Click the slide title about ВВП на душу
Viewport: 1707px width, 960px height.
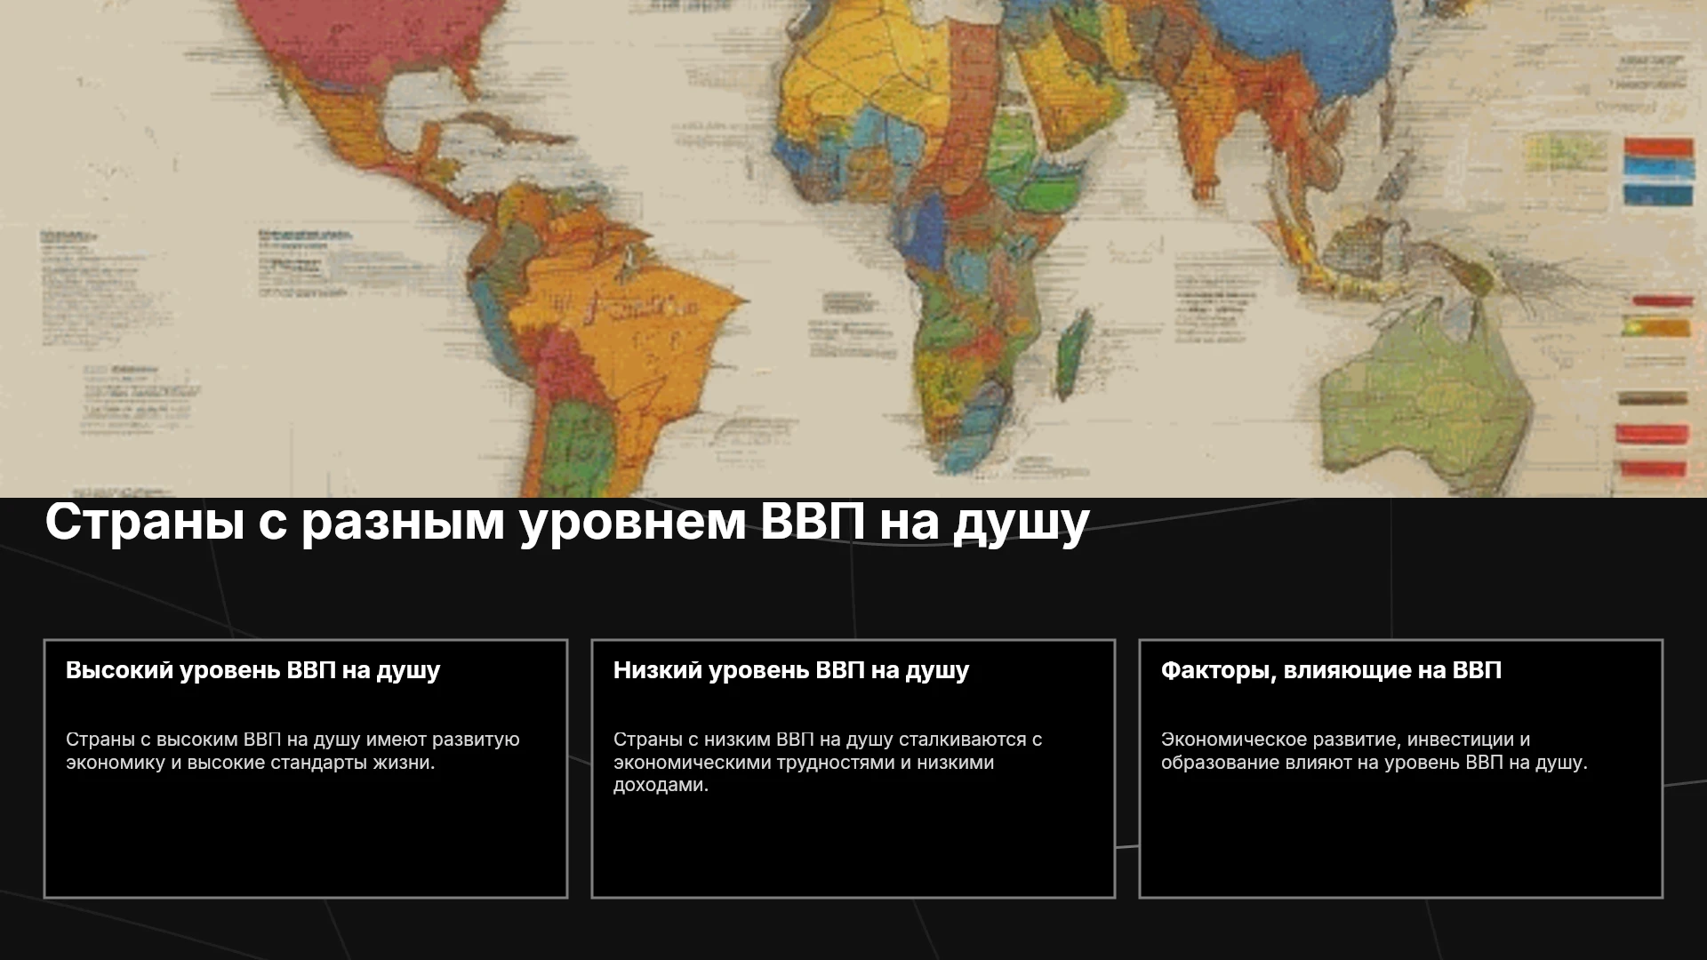pos(567,522)
